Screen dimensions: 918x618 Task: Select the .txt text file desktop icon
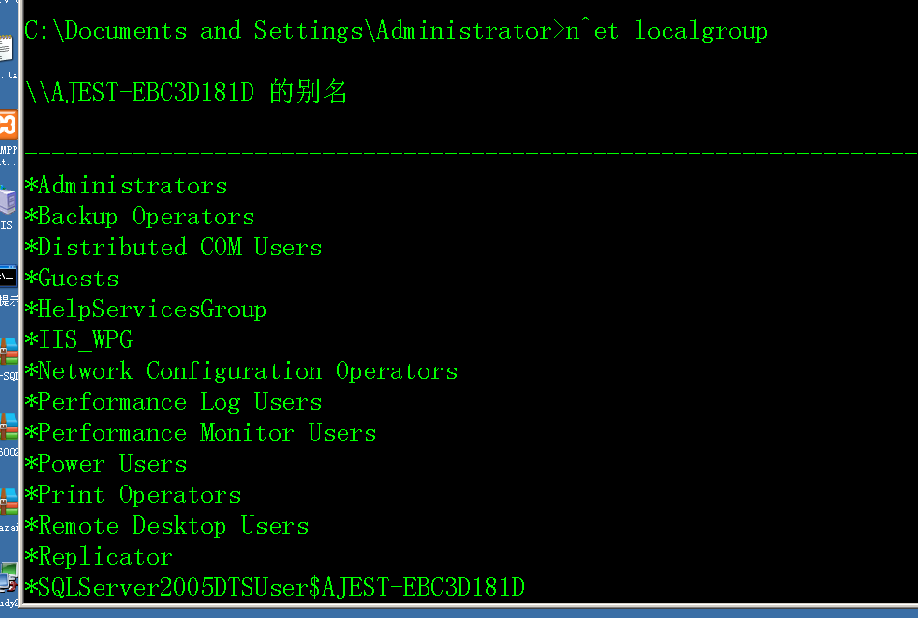point(6,49)
